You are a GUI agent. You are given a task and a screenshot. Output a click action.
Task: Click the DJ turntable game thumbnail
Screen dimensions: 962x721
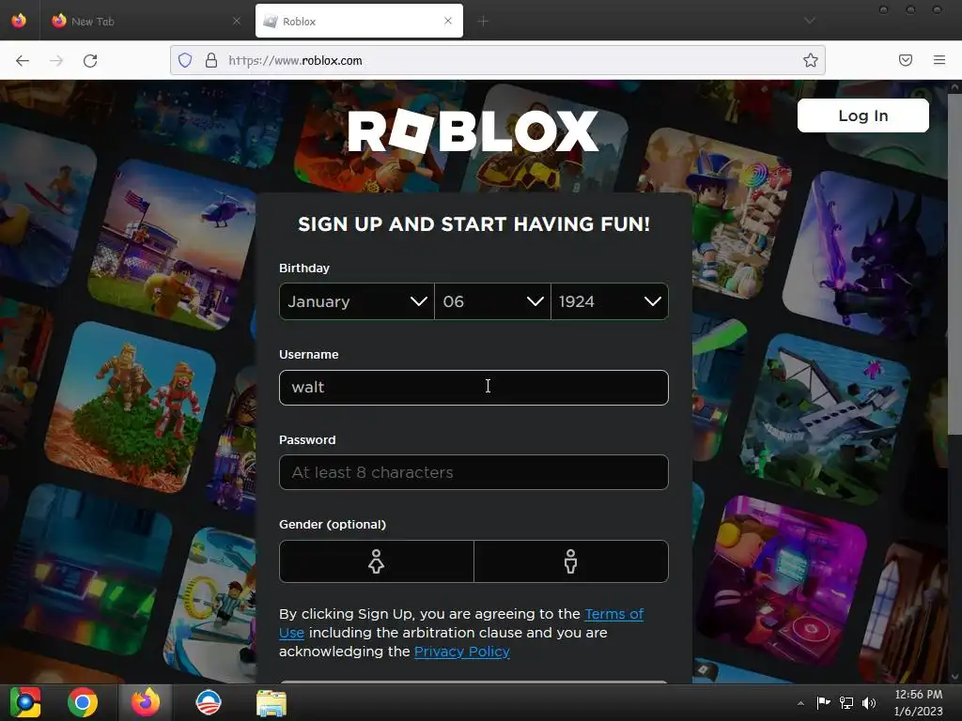pyautogui.click(x=784, y=579)
